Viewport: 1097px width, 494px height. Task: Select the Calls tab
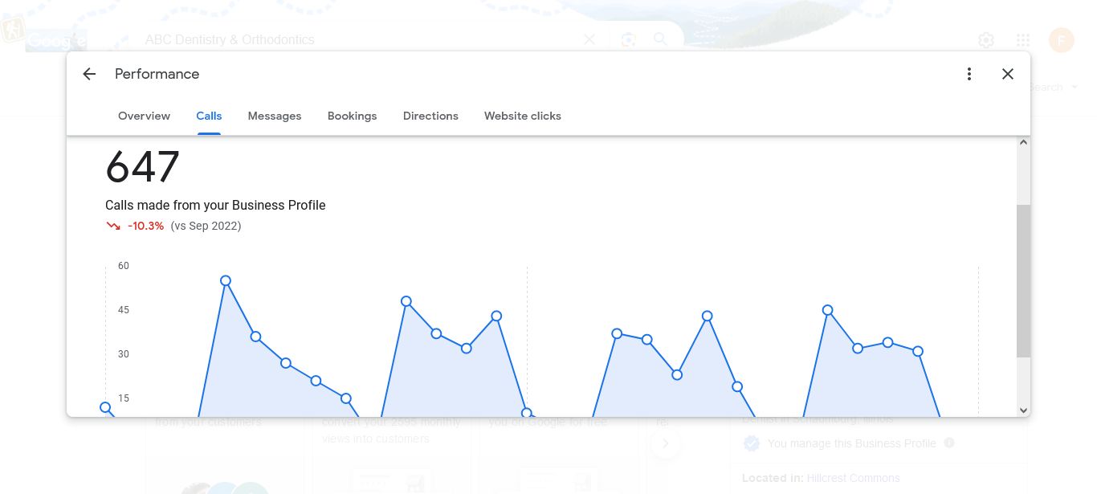pos(209,116)
